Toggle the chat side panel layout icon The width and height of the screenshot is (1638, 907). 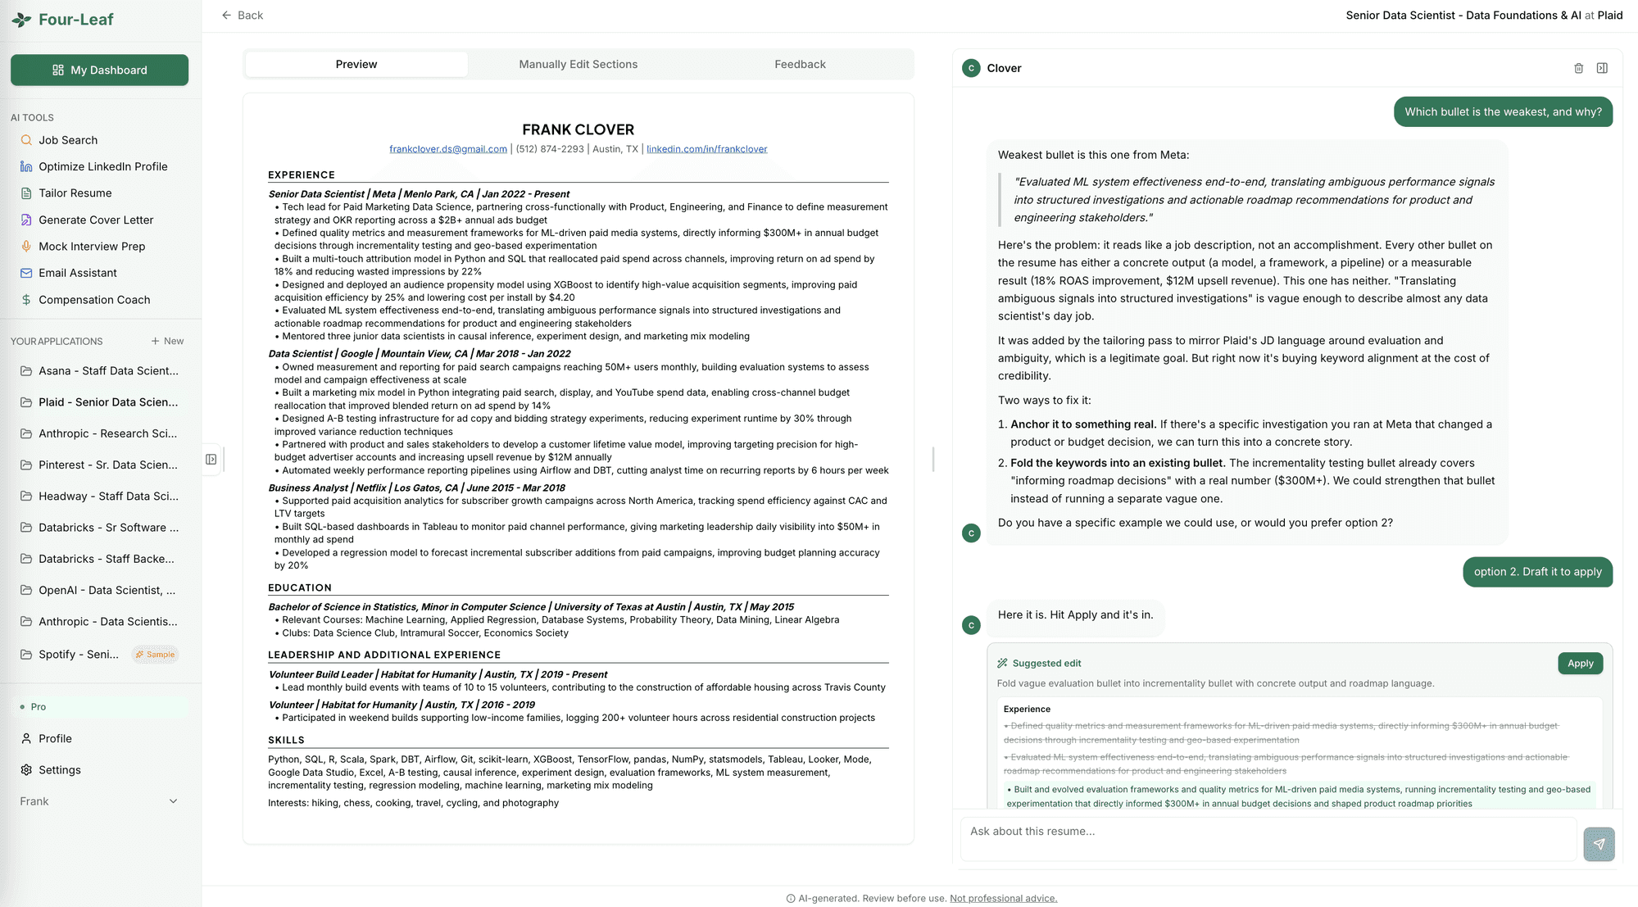[x=1602, y=68]
